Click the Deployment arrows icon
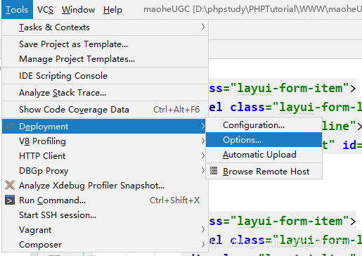This screenshot has height=256, width=362. (x=10, y=127)
